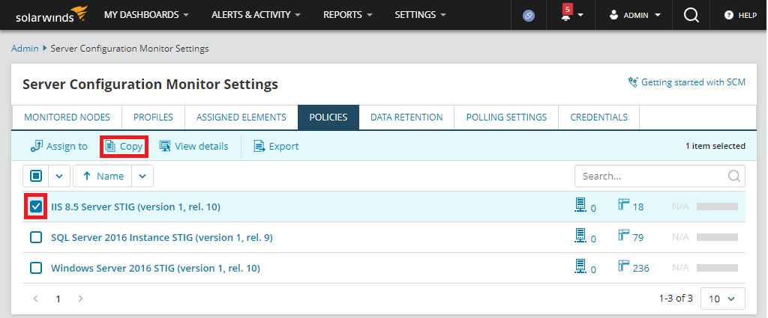Click node icon in SQL Server 2016 row
The image size is (768, 318).
[580, 236]
